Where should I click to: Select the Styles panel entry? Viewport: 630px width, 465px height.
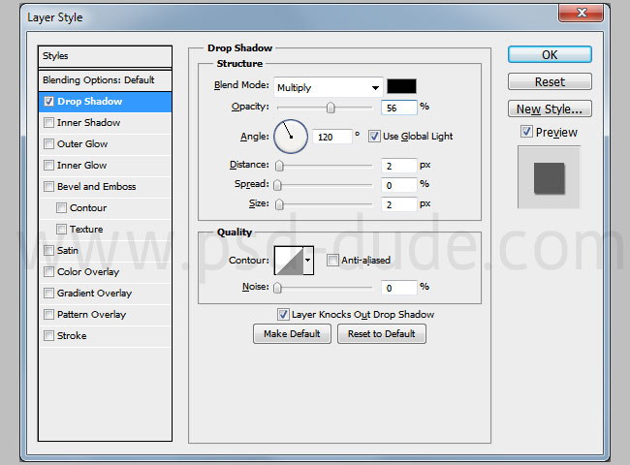105,56
